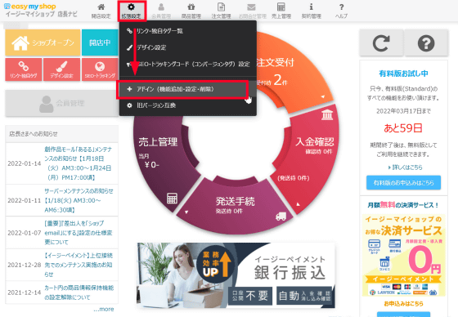Open the 【イージーペイメント】上位接続先 notice

coord(79,265)
